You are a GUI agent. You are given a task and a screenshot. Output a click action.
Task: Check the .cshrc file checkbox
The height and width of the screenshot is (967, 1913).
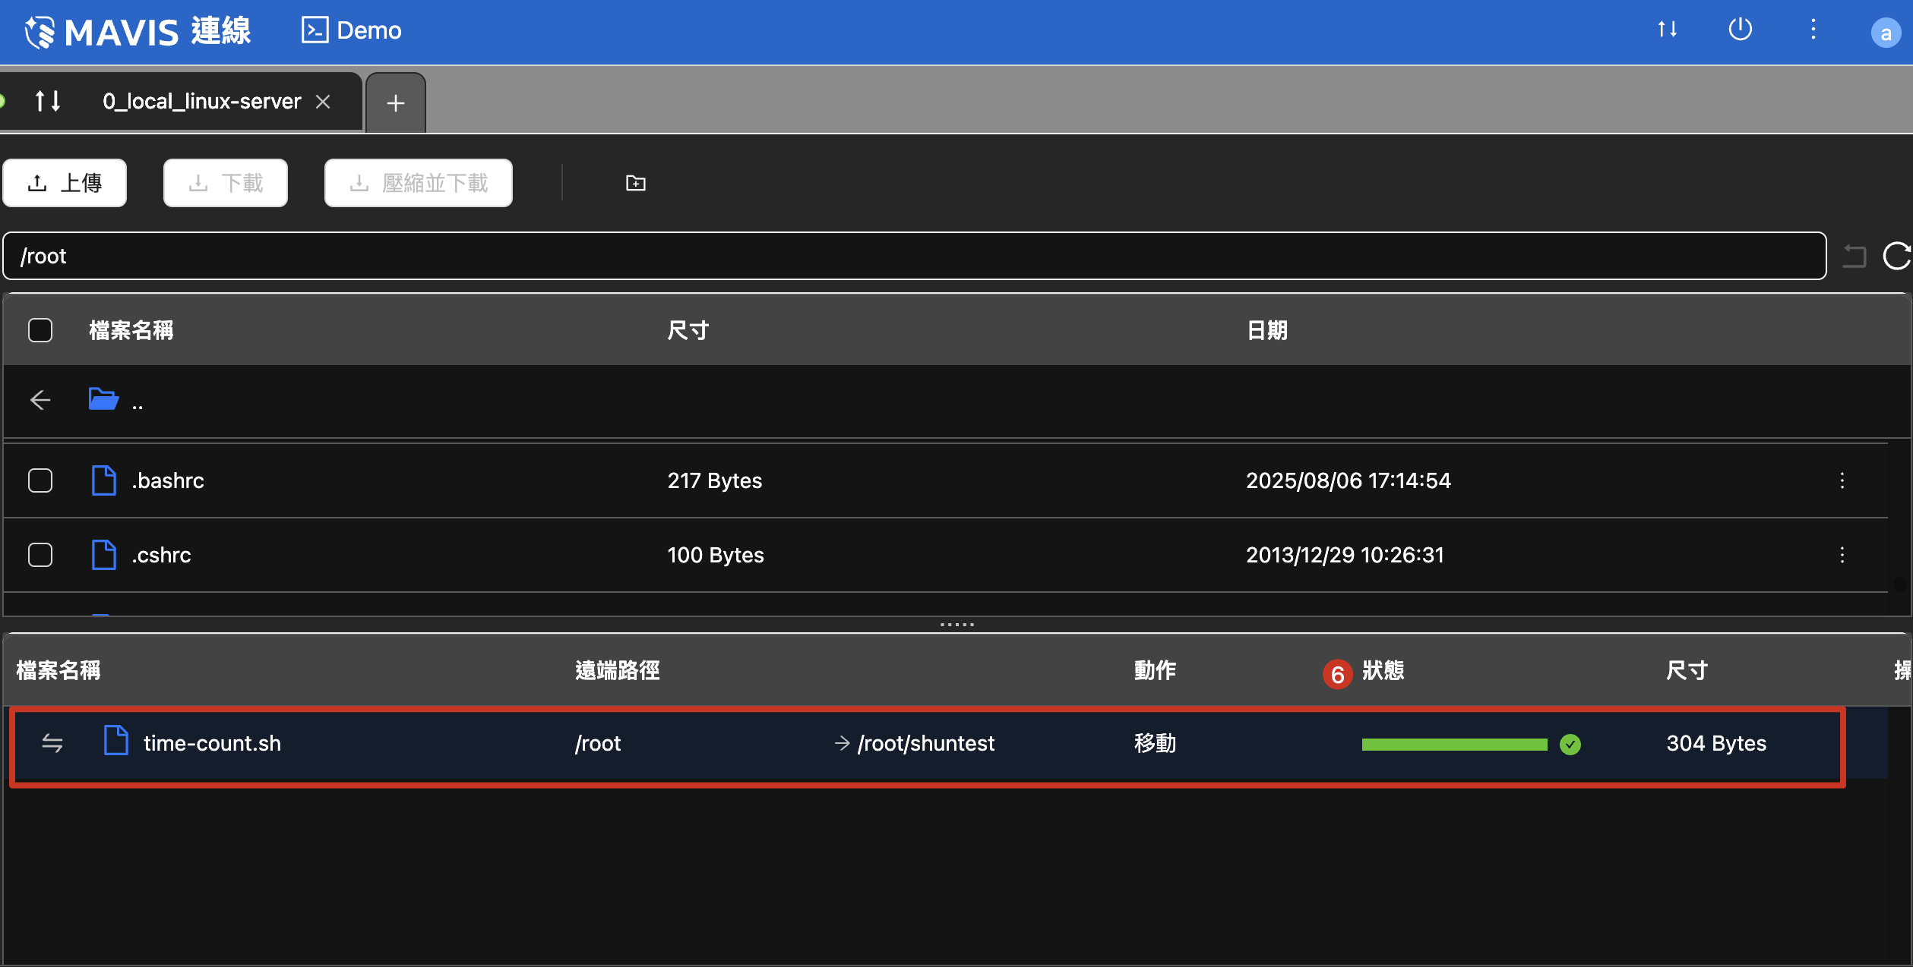40,555
